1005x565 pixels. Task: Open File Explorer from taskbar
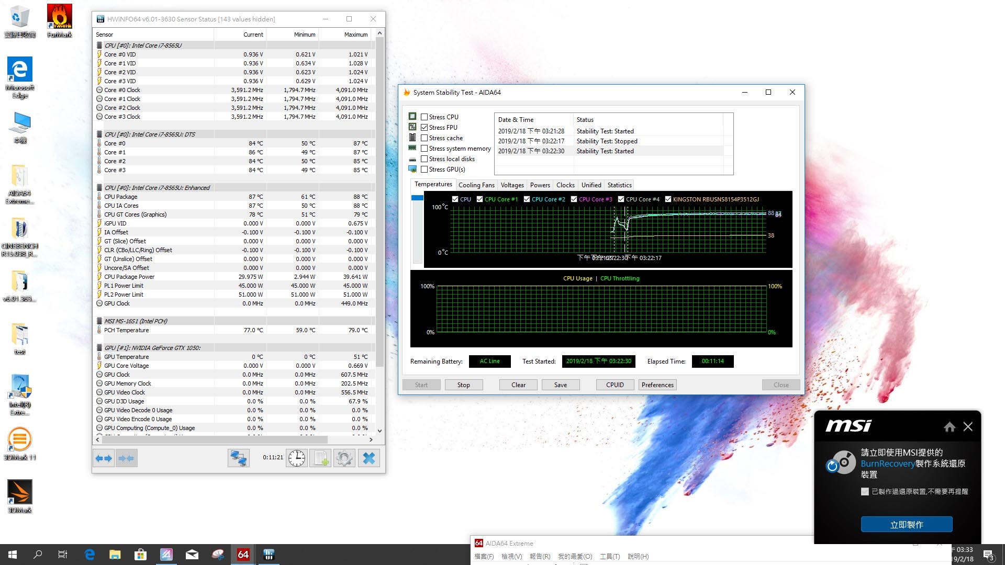pos(115,555)
